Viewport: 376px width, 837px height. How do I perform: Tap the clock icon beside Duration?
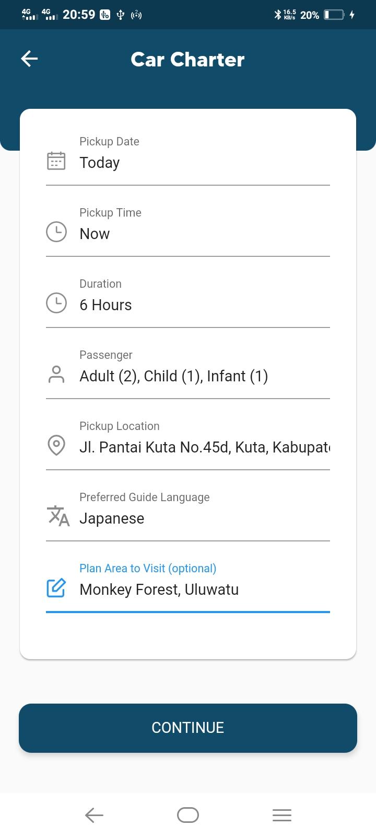(x=56, y=303)
